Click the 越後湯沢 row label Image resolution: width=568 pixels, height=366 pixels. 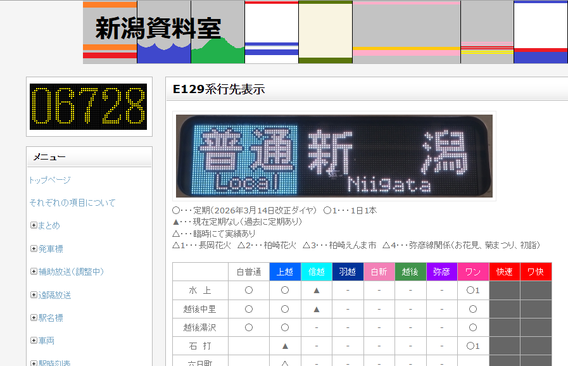point(200,327)
